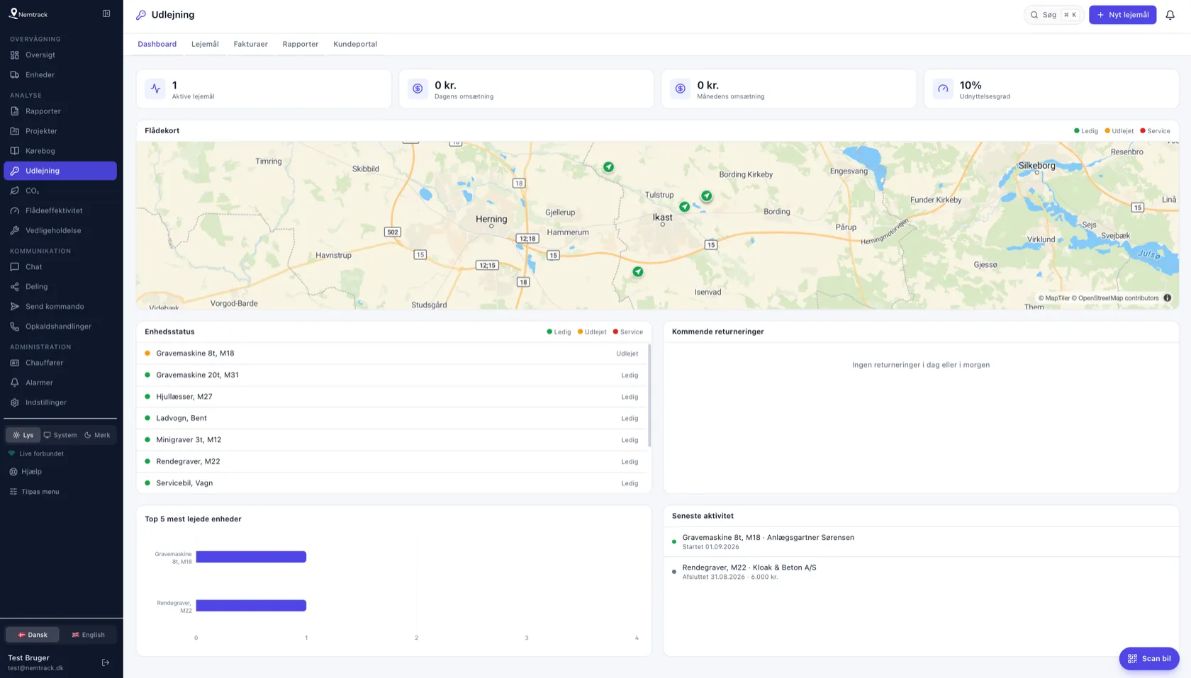
Task: Select Udlejning in the sidebar
Action: pos(60,171)
